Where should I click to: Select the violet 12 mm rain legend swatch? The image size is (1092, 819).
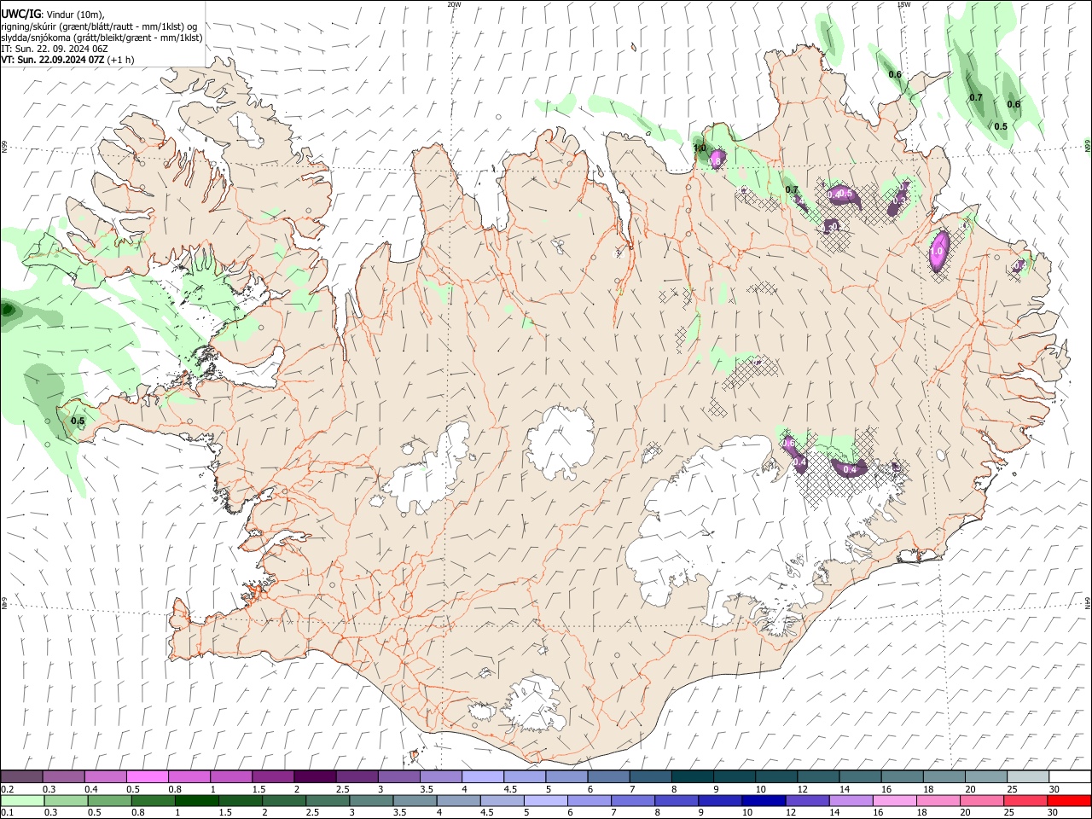point(807,800)
